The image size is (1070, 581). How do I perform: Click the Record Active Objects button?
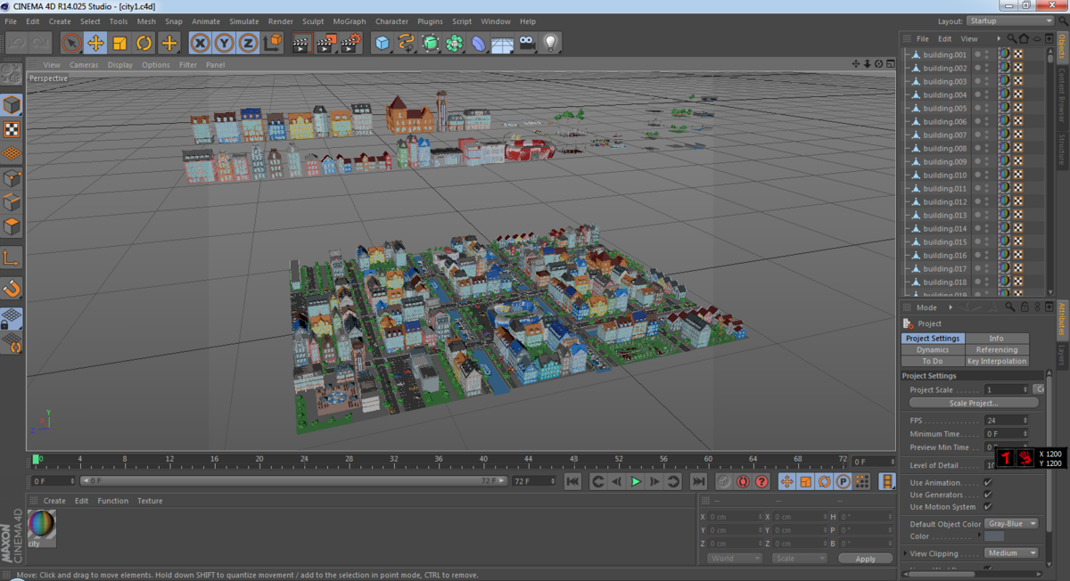(x=724, y=481)
